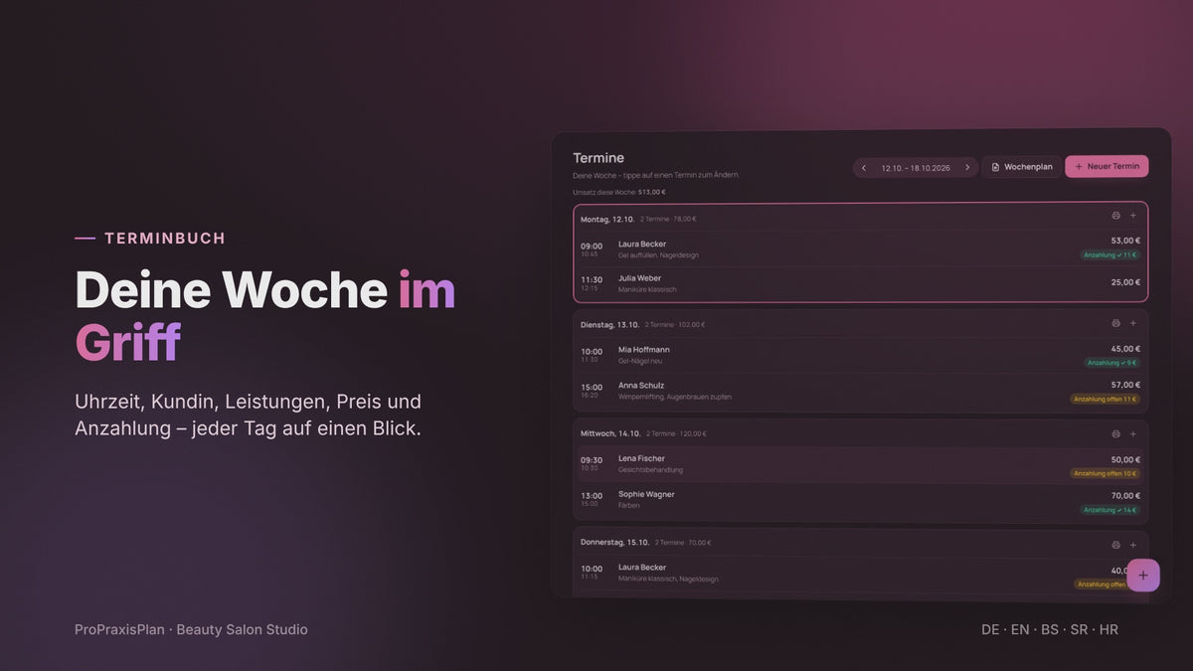Click the 'Anzahlung offen 11 €' badge

[1106, 399]
